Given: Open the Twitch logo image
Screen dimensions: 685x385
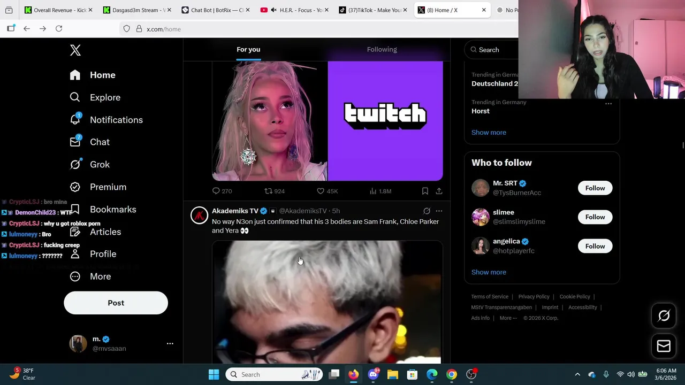Looking at the screenshot, I should click(x=385, y=121).
